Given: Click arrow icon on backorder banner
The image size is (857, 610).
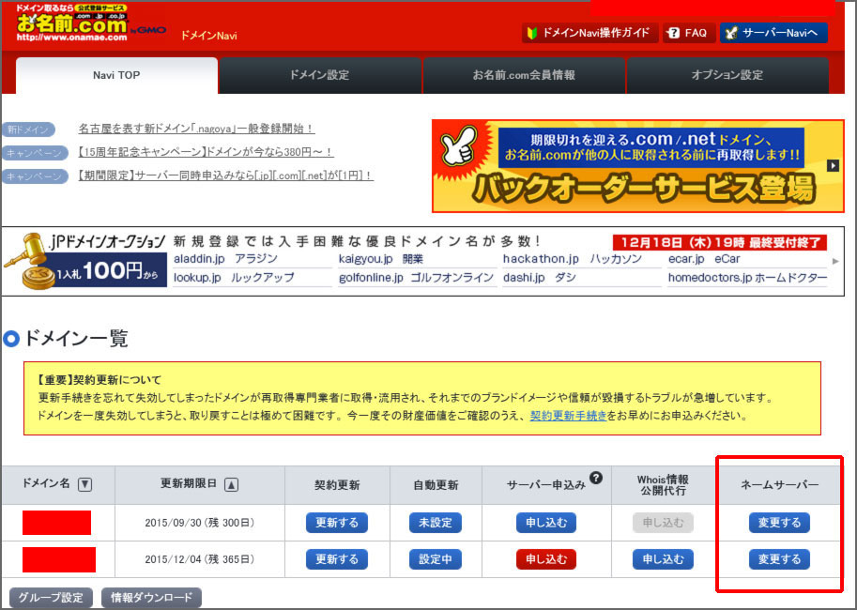Looking at the screenshot, I should coord(833,165).
